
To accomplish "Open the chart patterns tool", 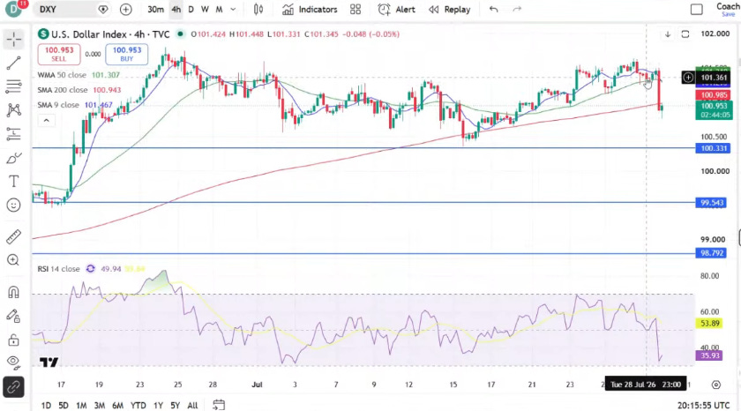I will point(14,110).
